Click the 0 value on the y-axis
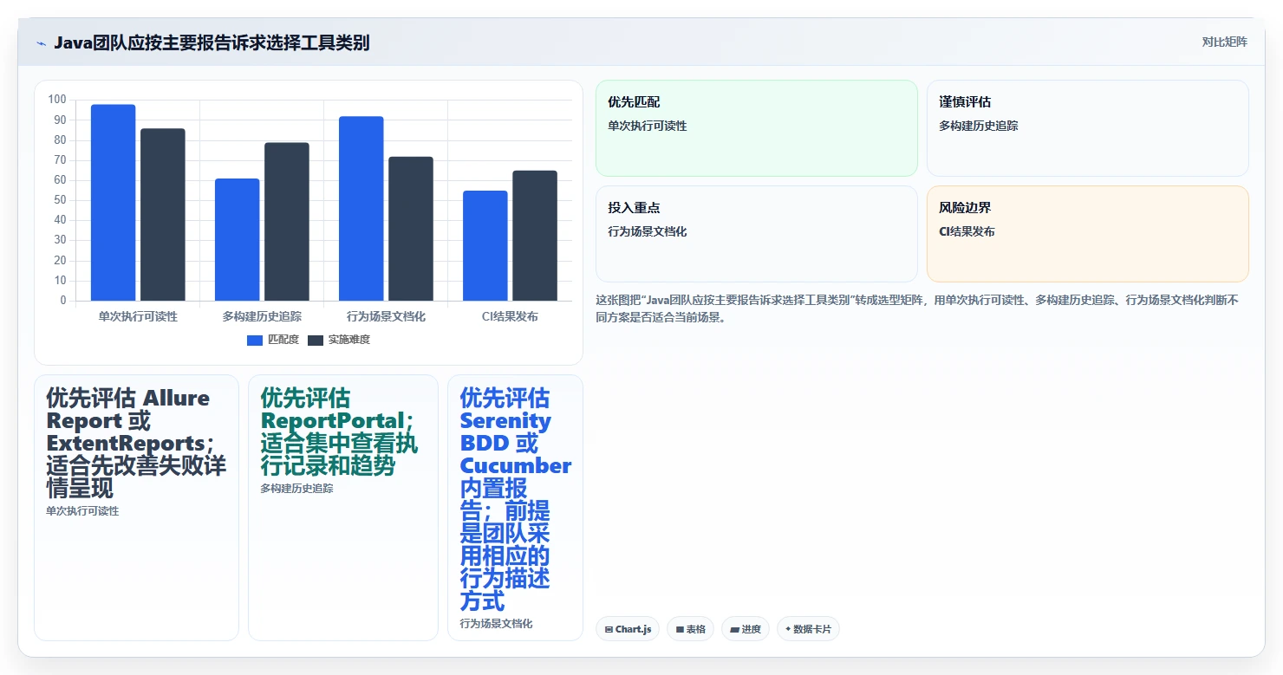Viewport: 1283px width, 675px height. click(x=63, y=301)
